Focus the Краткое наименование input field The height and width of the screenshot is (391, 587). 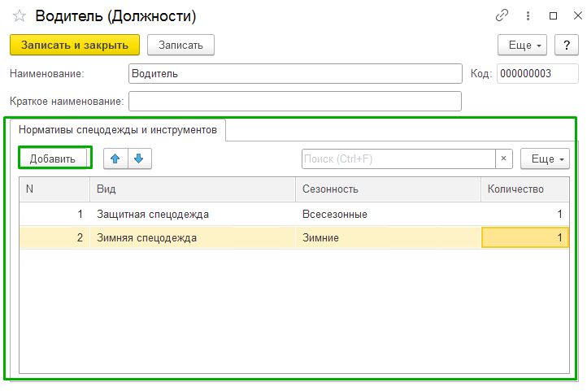coord(295,101)
